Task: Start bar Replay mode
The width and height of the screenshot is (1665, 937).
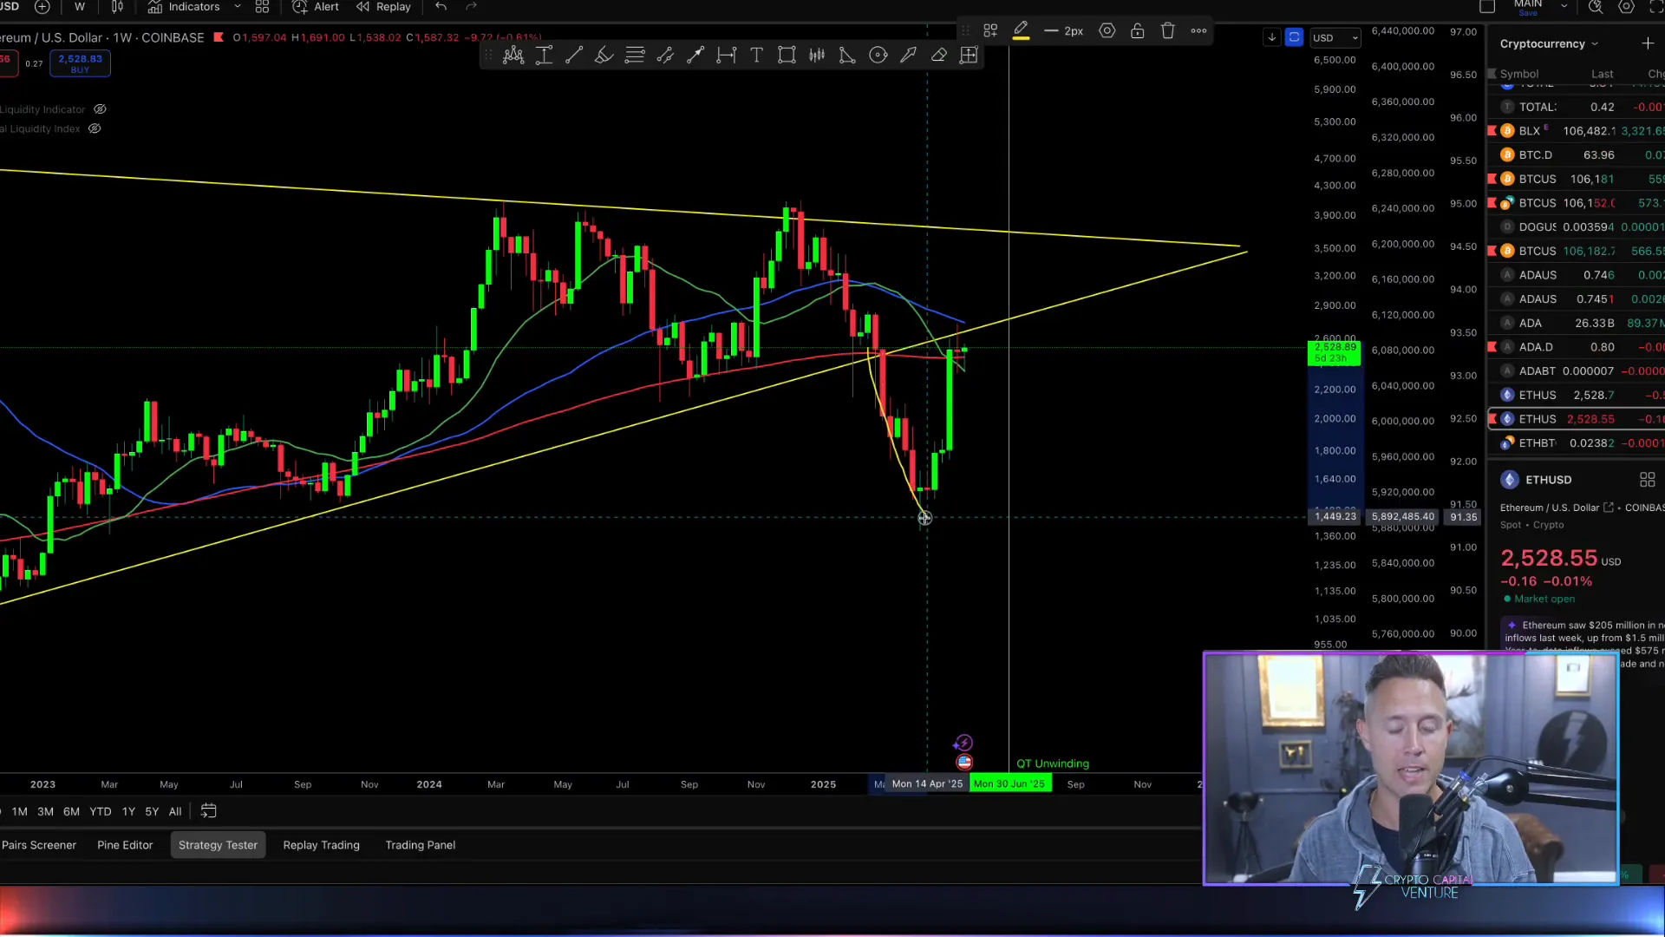Action: (x=383, y=7)
